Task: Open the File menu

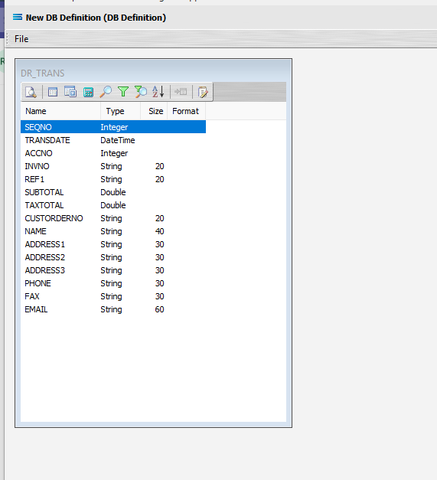Action: (x=21, y=39)
